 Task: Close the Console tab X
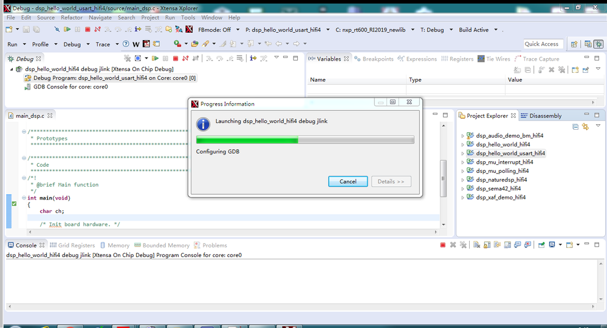[x=42, y=245]
